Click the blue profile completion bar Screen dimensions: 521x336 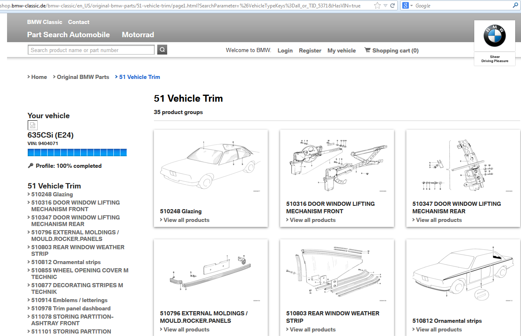77,153
